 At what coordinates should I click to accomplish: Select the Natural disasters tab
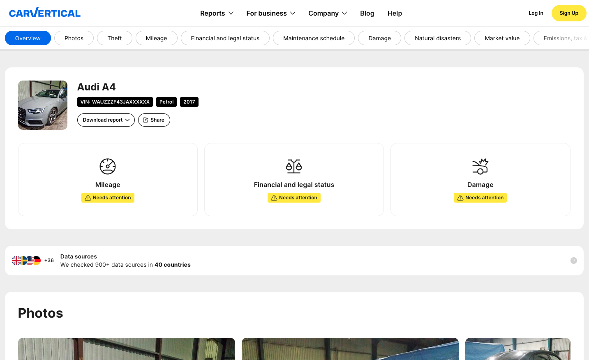pyautogui.click(x=438, y=38)
